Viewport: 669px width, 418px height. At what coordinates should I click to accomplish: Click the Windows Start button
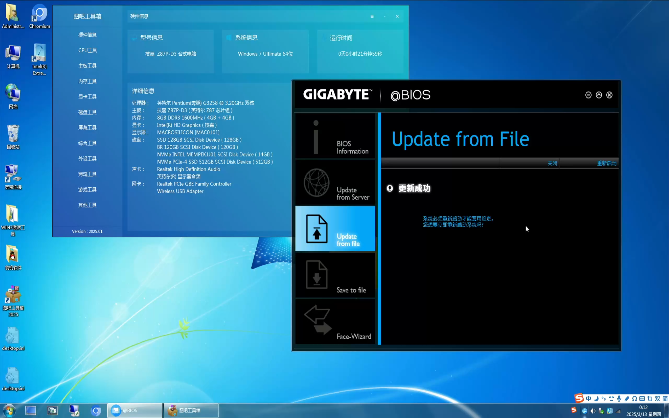(x=9, y=410)
